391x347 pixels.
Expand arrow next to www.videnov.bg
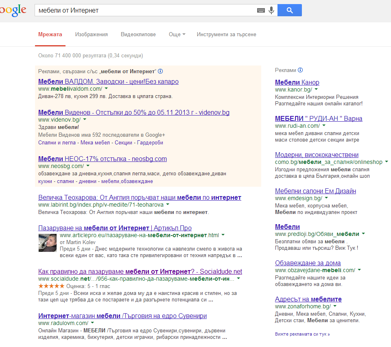[x=85, y=120]
